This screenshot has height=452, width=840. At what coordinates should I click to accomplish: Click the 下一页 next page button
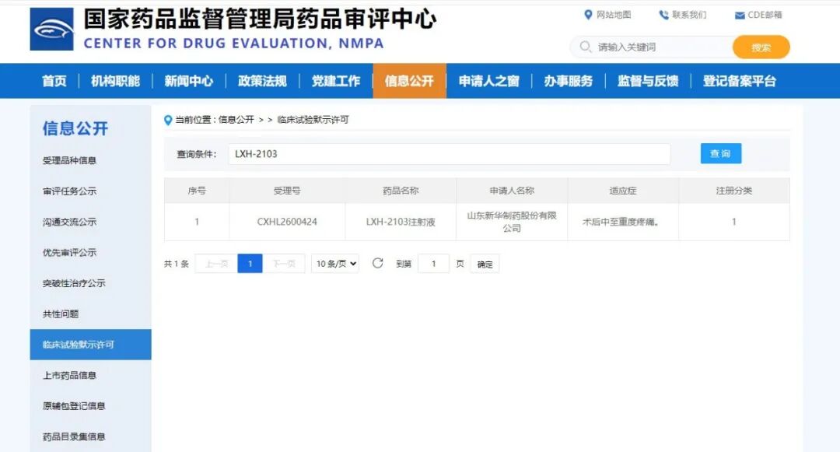click(284, 264)
